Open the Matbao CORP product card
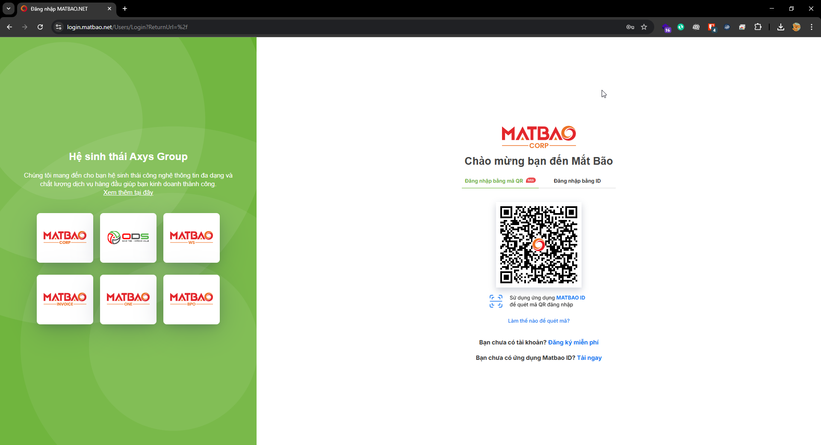The image size is (821, 445). [65, 237]
